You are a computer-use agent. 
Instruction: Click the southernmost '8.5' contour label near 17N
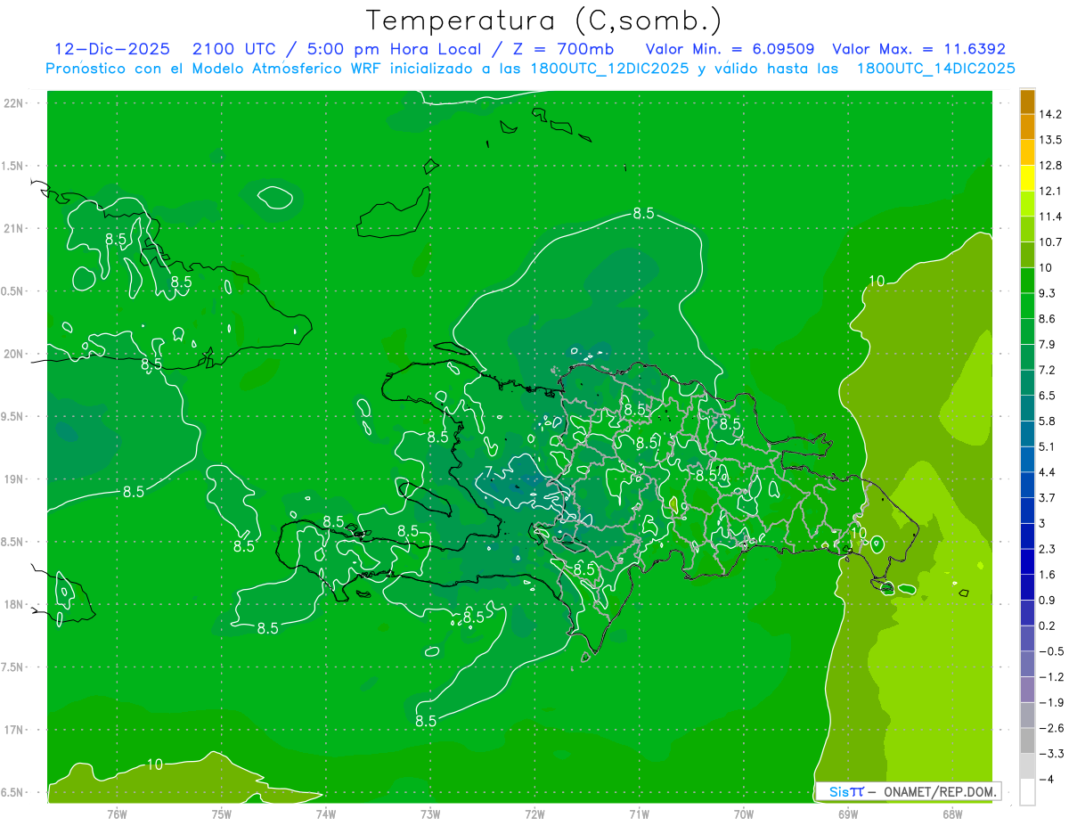click(426, 721)
